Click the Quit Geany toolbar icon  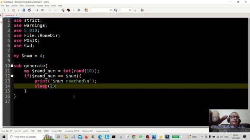coord(142,10)
